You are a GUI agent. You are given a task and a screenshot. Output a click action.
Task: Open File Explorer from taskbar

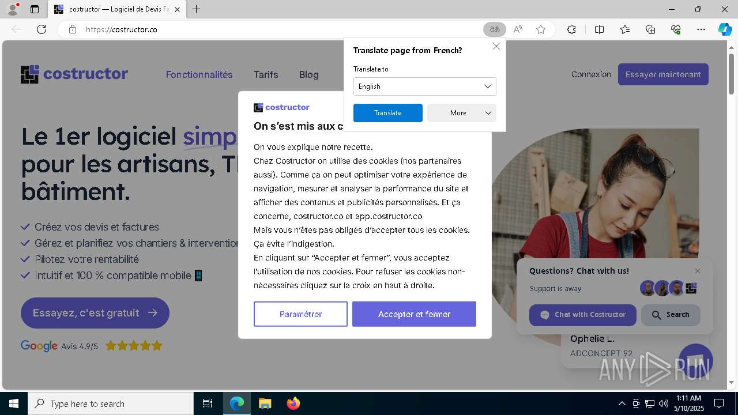[x=265, y=403]
